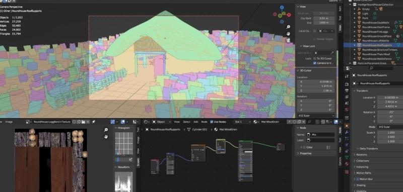Enable the Motion Blur checkbox
403x192 pixels.
click(x=358, y=179)
